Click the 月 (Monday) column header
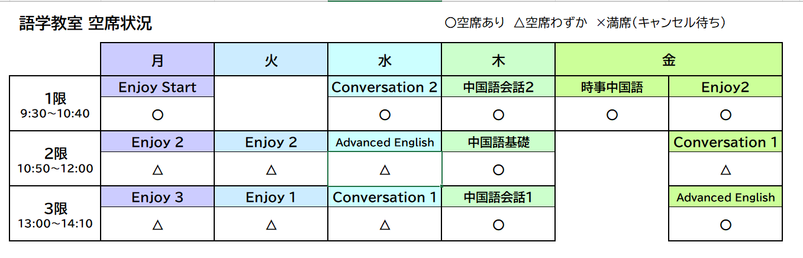The image size is (803, 258). (157, 60)
